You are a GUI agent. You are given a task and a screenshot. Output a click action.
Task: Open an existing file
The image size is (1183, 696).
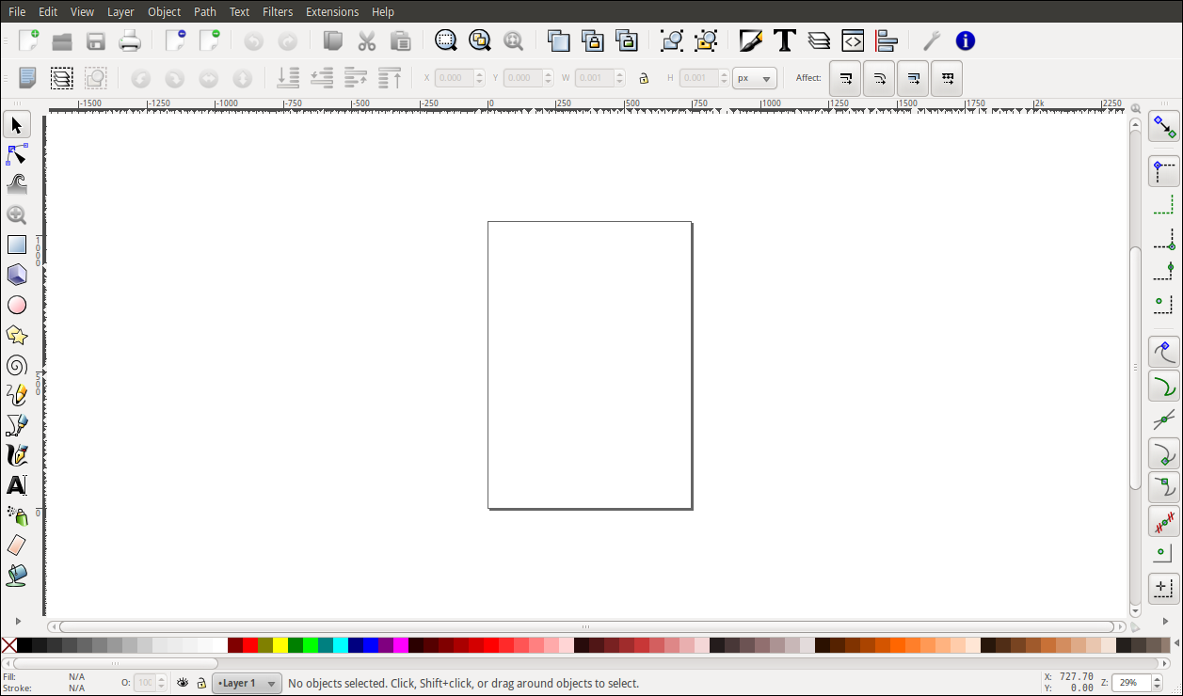(62, 40)
